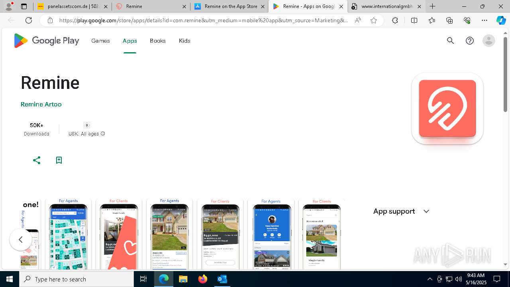This screenshot has width=510, height=287.
Task: Close the Remine Apps on Google Play tab
Action: pyautogui.click(x=341, y=6)
